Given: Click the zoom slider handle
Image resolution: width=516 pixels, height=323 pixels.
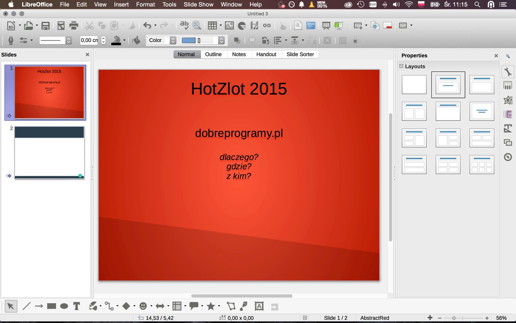Looking at the screenshot, I should coord(454,318).
